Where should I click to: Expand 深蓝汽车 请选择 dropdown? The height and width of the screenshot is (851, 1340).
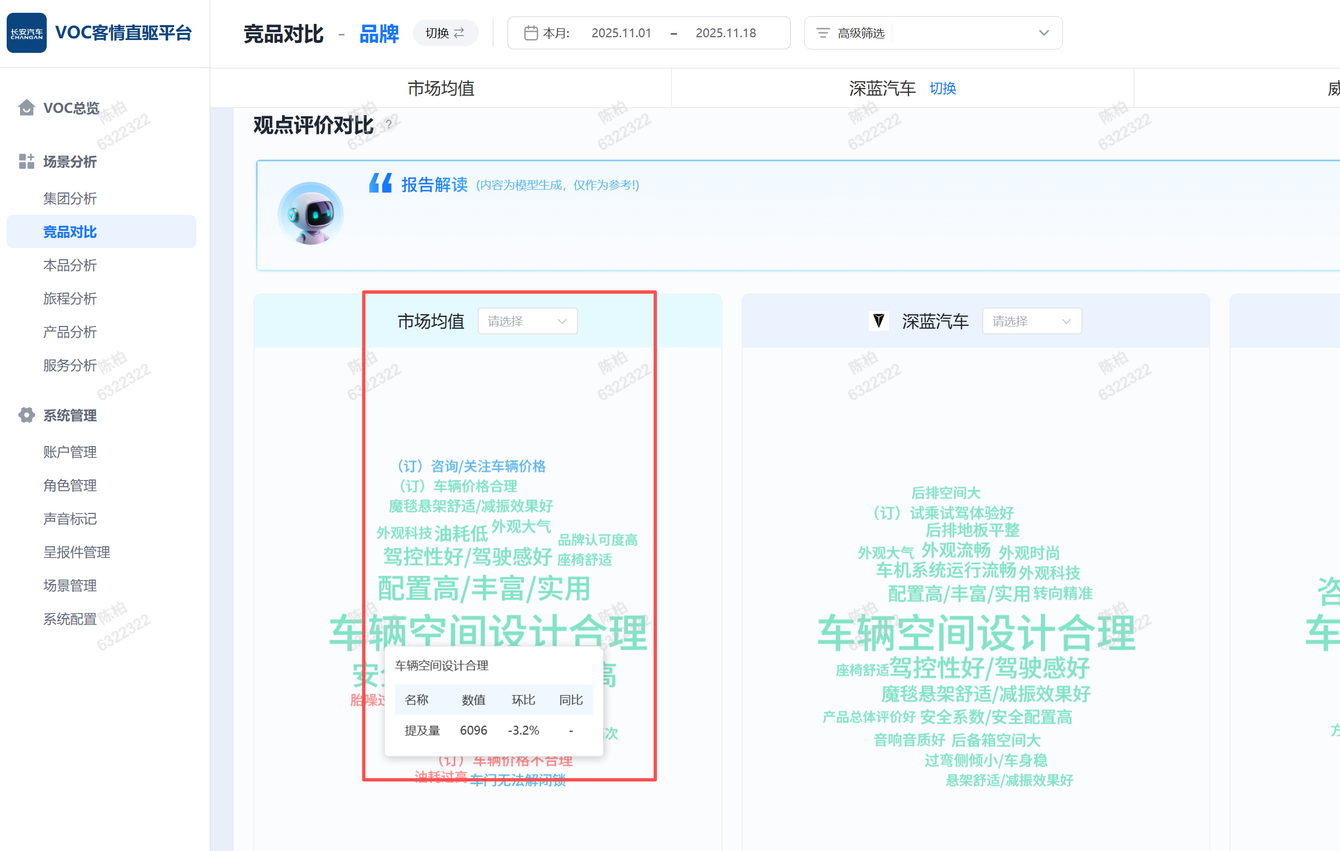(x=1031, y=321)
